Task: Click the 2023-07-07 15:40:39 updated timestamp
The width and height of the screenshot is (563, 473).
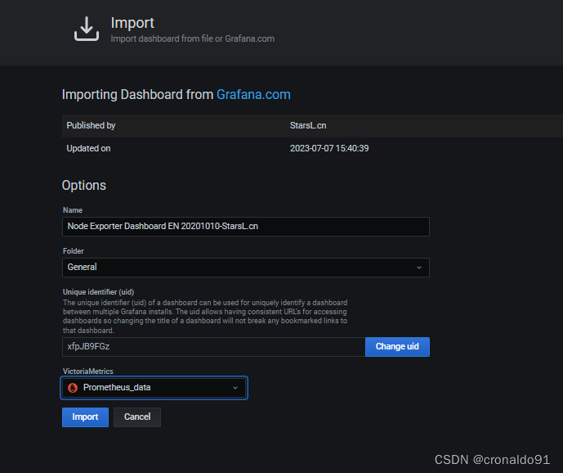Action: pos(329,149)
